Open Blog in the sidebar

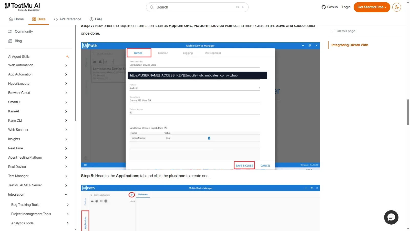point(18,41)
